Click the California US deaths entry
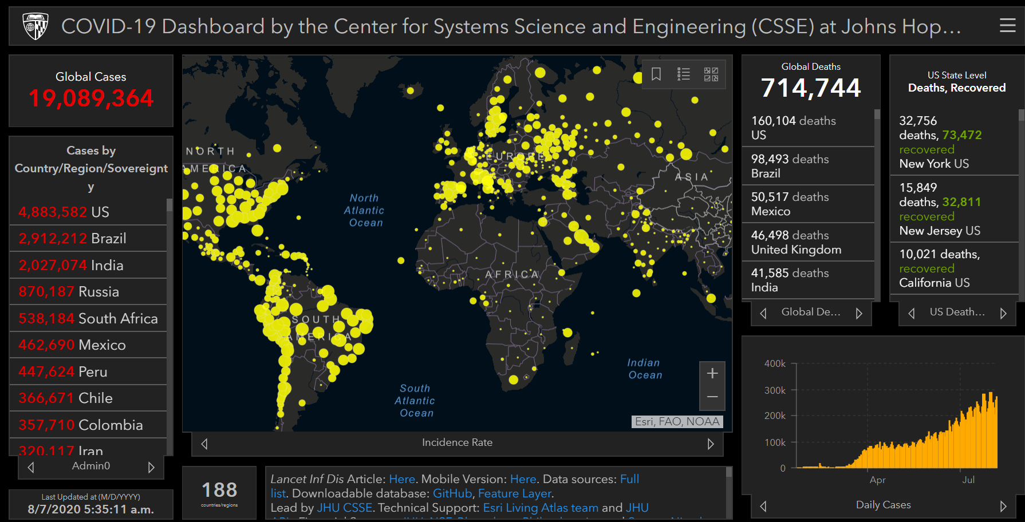The height and width of the screenshot is (522, 1025). (954, 268)
